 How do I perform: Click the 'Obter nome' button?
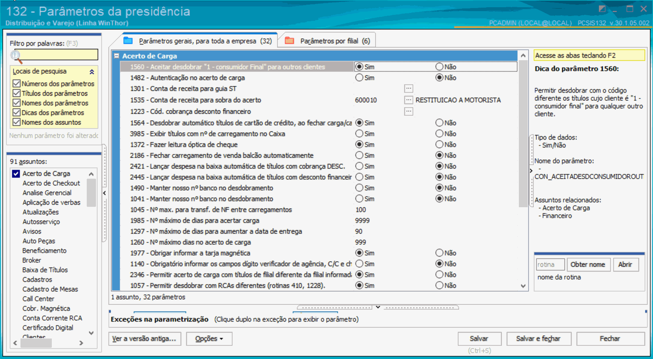coord(588,265)
